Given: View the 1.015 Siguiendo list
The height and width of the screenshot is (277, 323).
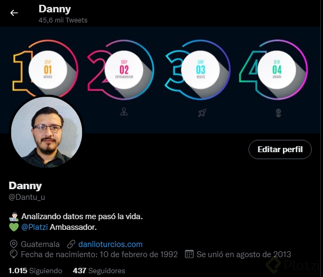Looking at the screenshot, I should (35, 271).
